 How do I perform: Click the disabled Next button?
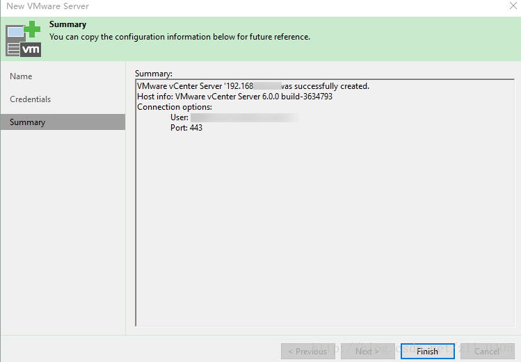pos(367,351)
